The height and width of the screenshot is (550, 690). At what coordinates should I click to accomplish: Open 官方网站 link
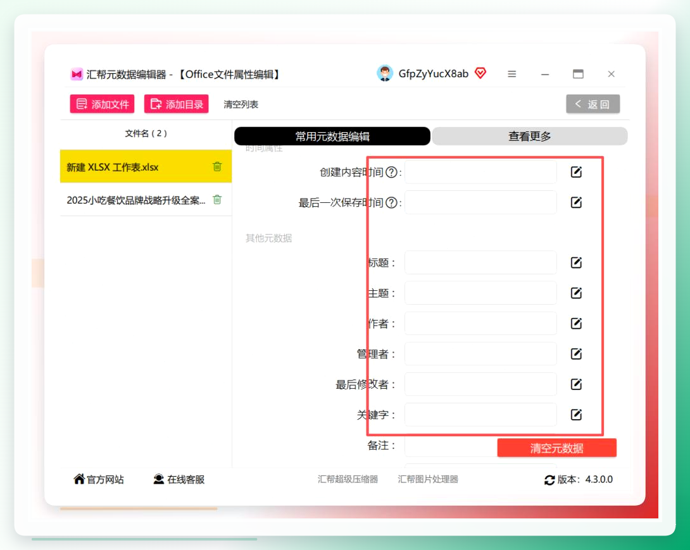tap(99, 479)
